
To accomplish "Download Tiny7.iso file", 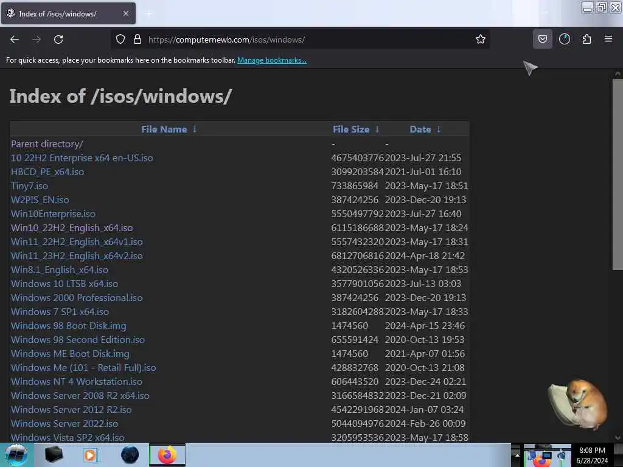I will pyautogui.click(x=29, y=186).
